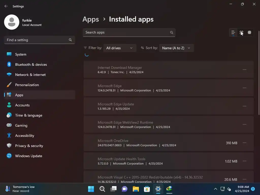This screenshot has height=195, width=260.
Task: Open the three-dot menu for Microsoft Edge
Action: click(245, 88)
